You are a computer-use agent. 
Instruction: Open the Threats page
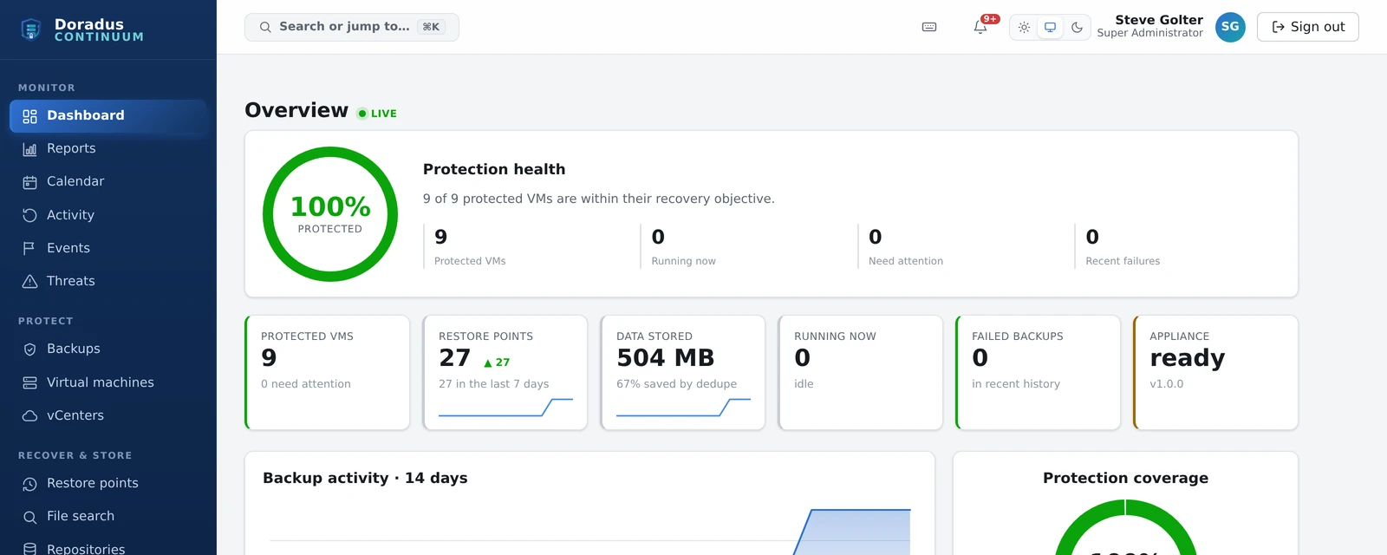coord(108,281)
